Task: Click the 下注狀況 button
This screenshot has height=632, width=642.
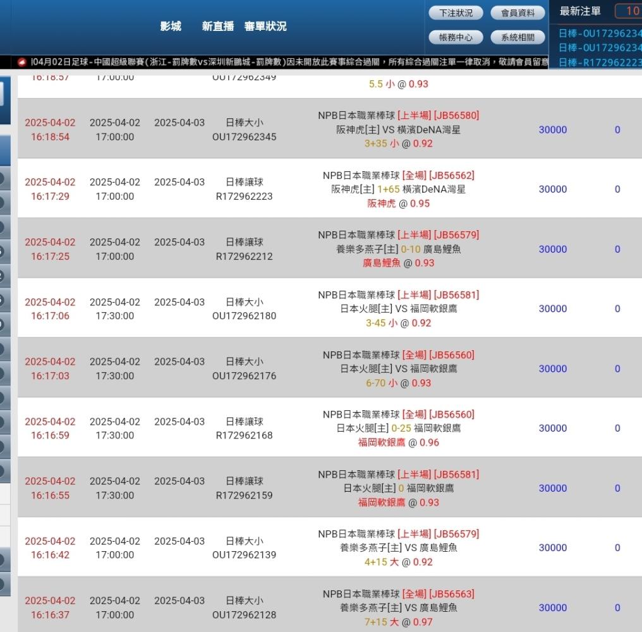Action: coord(456,13)
